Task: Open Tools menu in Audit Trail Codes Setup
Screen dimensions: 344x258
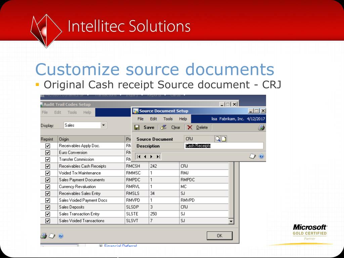Action: pos(72,112)
